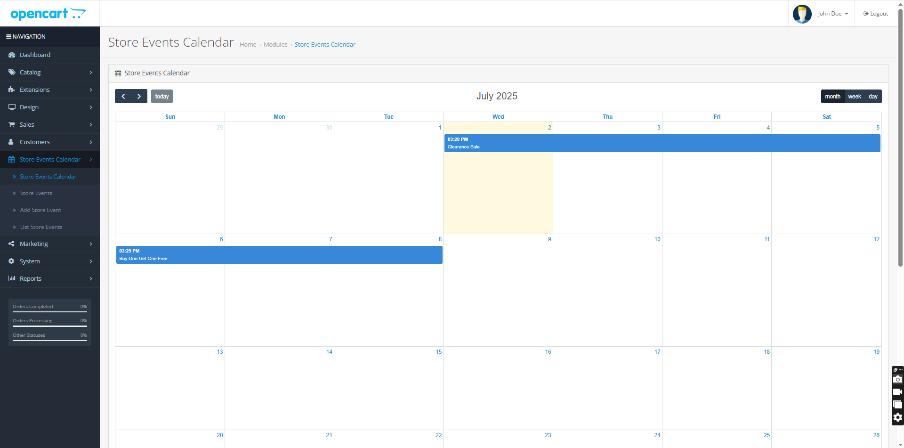
Task: Select the month view toggle
Action: coord(832,97)
